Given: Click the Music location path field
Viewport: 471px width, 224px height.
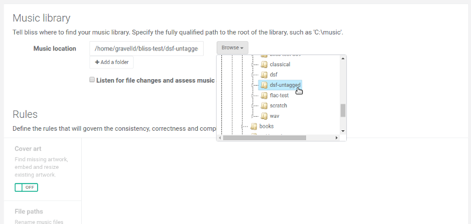Looking at the screenshot, I should point(147,49).
